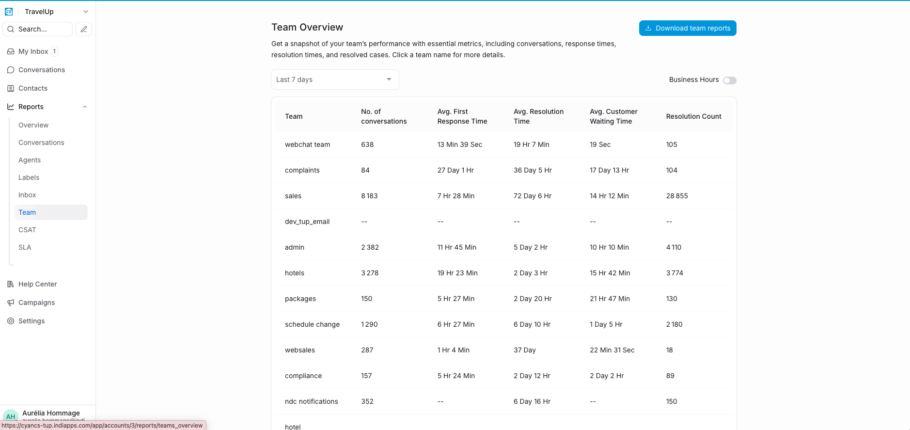
Task: Open the Last 7 days dropdown
Action: click(335, 80)
